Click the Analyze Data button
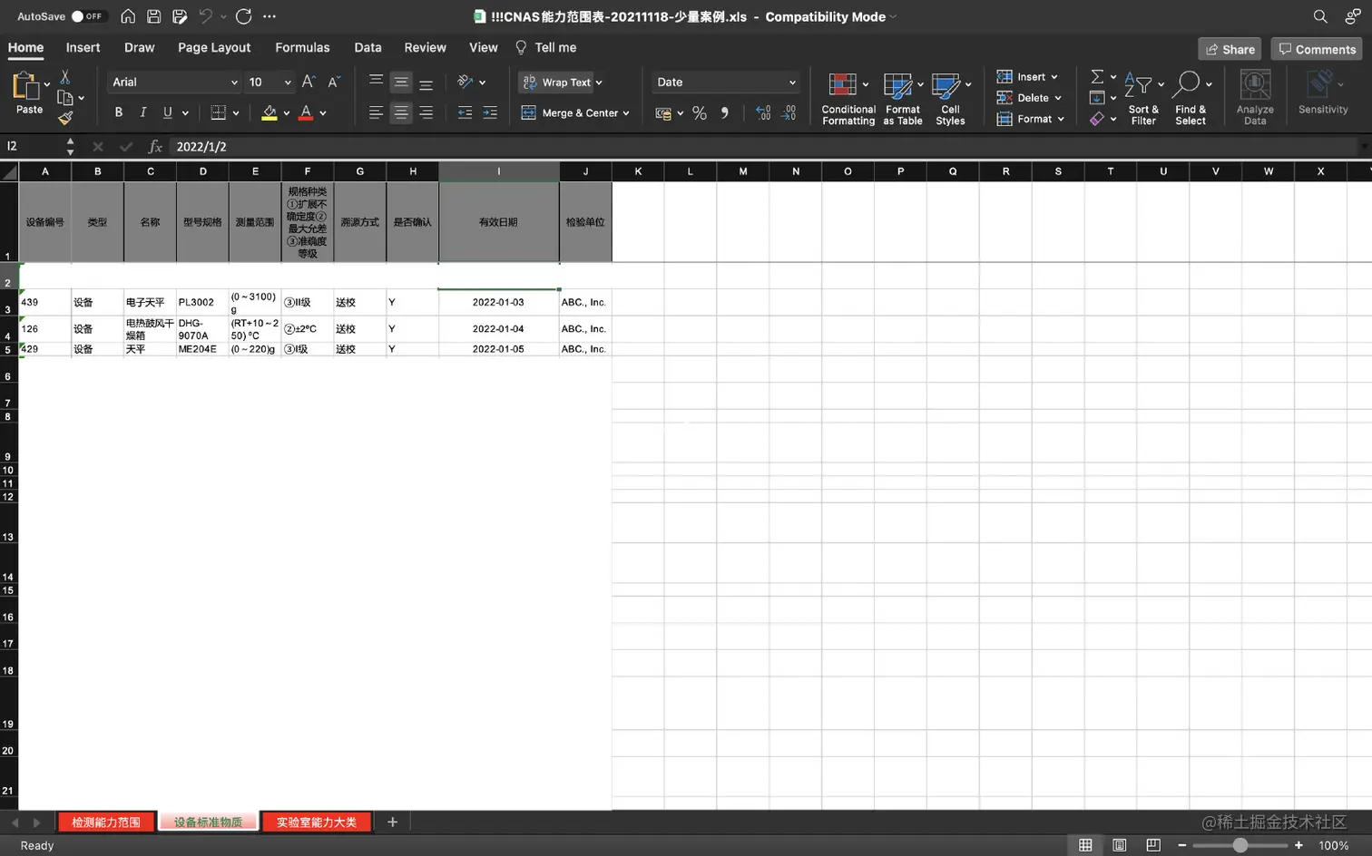Viewport: 1372px width, 856px height. [1255, 97]
